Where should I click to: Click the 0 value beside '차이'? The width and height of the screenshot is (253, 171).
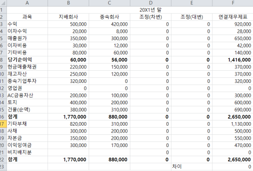tap(232, 167)
